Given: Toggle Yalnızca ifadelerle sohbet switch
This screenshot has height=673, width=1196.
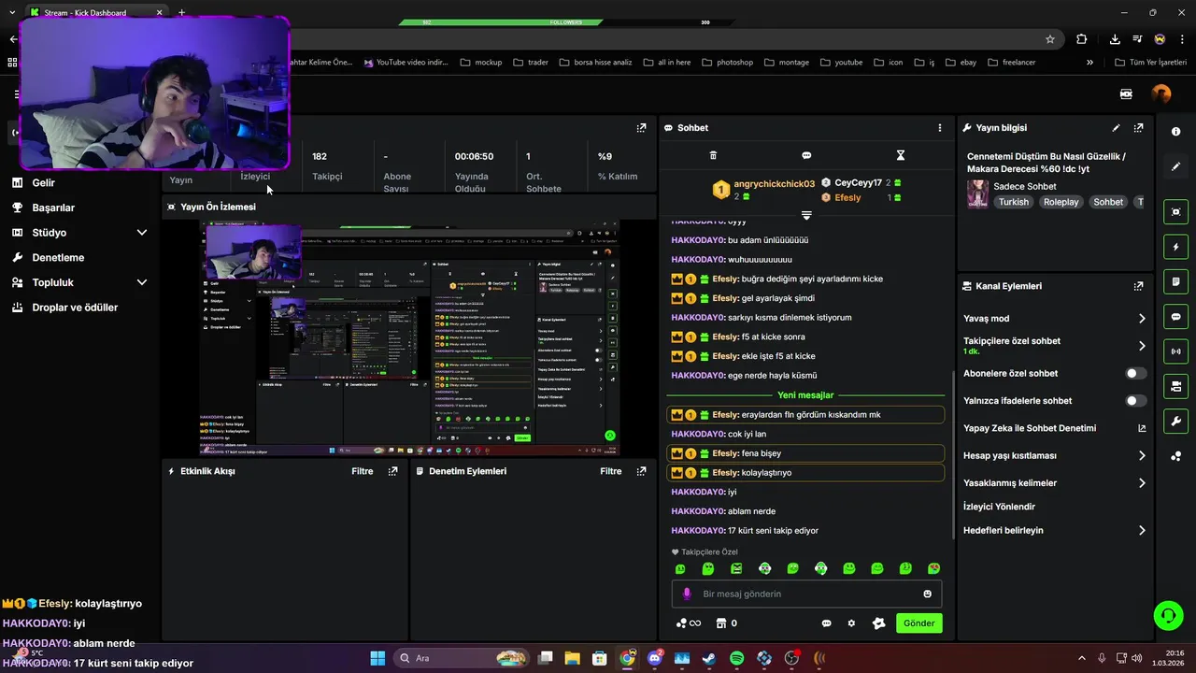Looking at the screenshot, I should click(x=1135, y=401).
